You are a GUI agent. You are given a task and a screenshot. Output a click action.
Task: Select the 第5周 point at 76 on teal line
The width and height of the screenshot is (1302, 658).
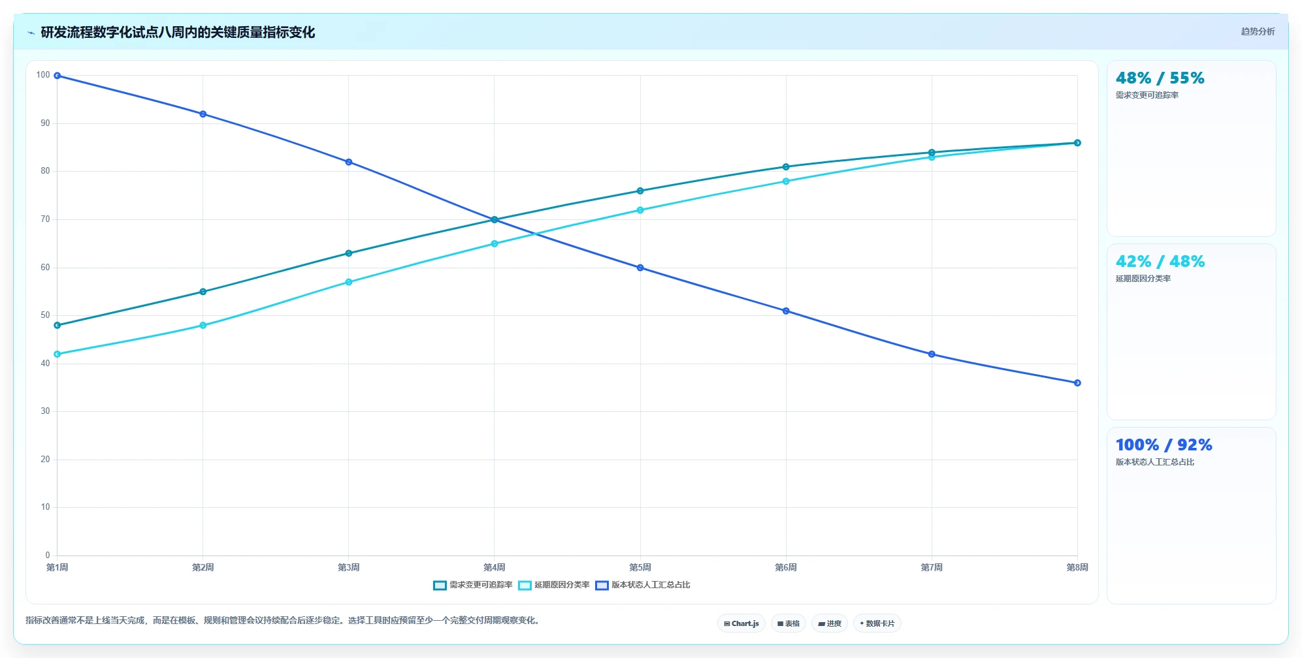pos(640,191)
